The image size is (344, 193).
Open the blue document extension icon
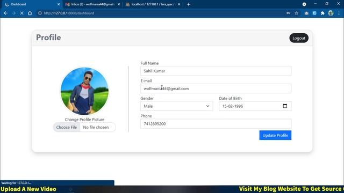pos(314,13)
